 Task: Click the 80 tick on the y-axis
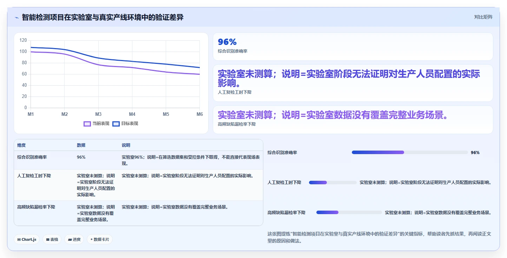(24, 63)
